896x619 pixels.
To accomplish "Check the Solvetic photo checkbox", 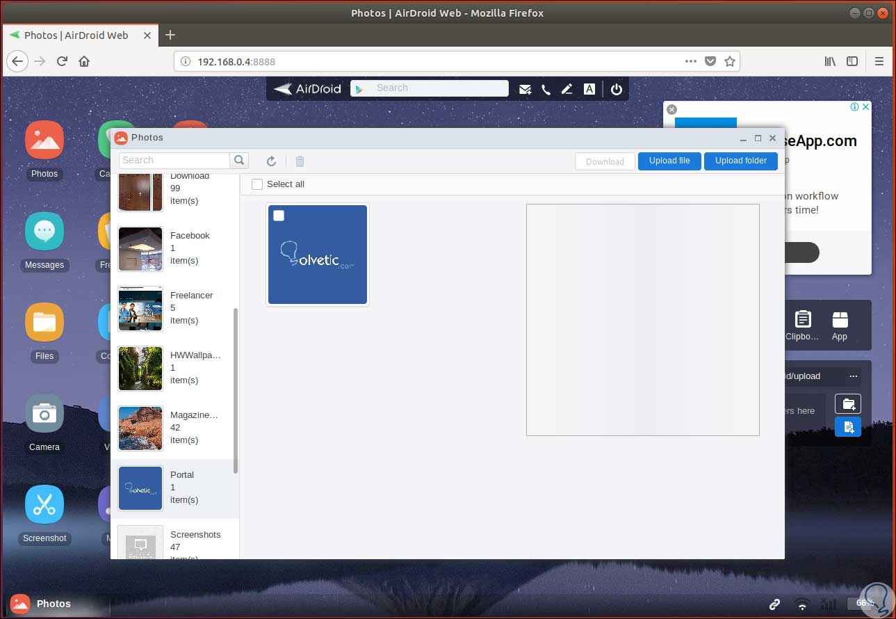I will [279, 216].
